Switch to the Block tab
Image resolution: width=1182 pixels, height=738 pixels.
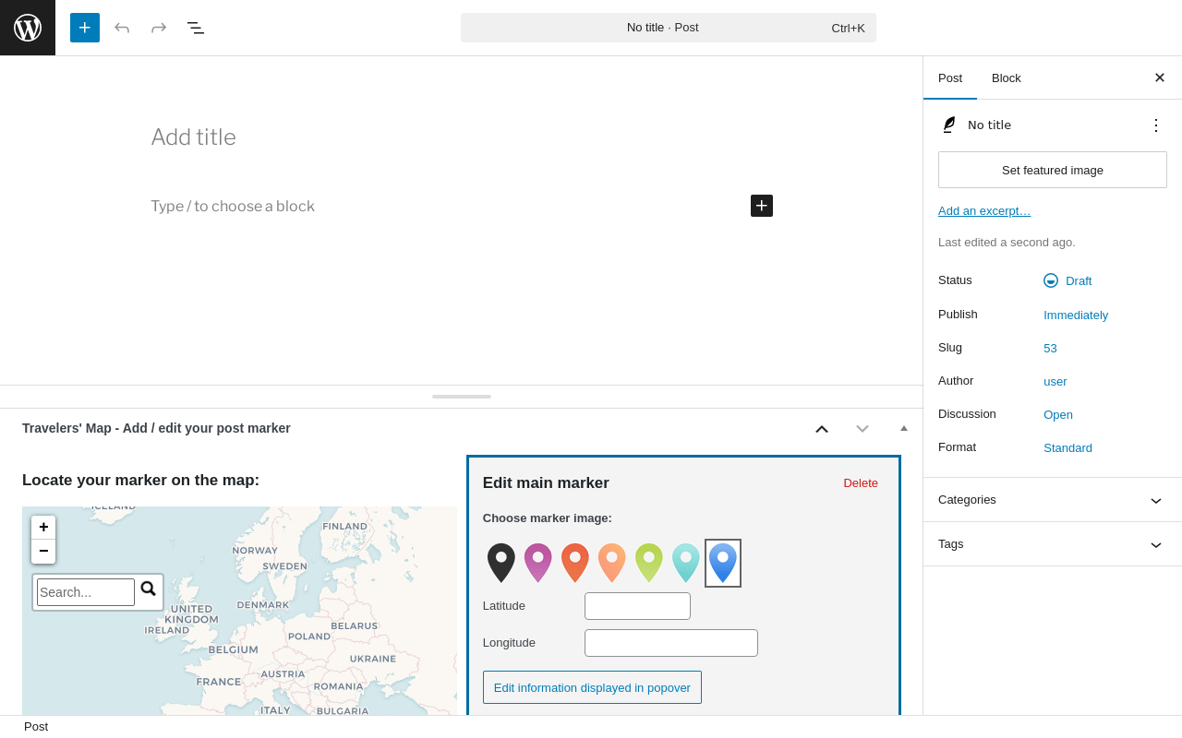coord(1007,77)
